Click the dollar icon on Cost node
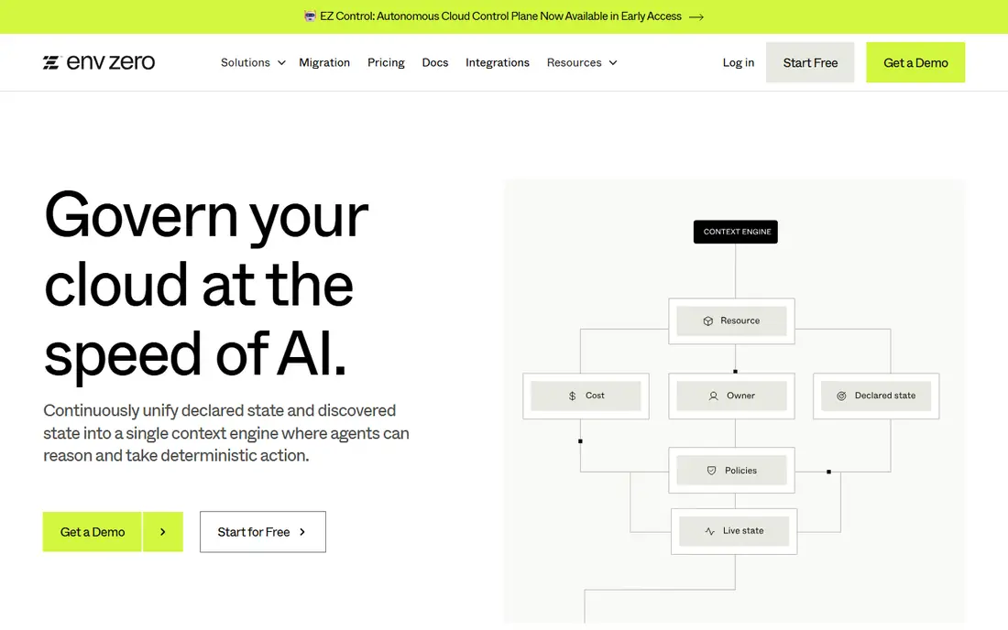This screenshot has width=1008, height=630. point(572,396)
